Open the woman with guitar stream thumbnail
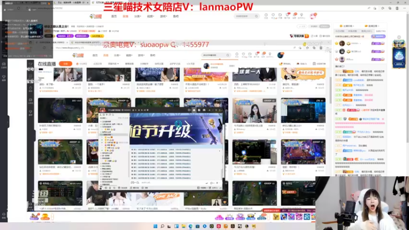This screenshot has width=409, height=230. [255, 110]
